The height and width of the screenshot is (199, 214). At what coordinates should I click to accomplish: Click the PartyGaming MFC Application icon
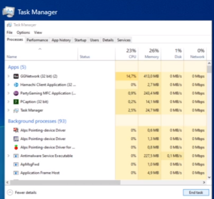pyautogui.click(x=16, y=93)
